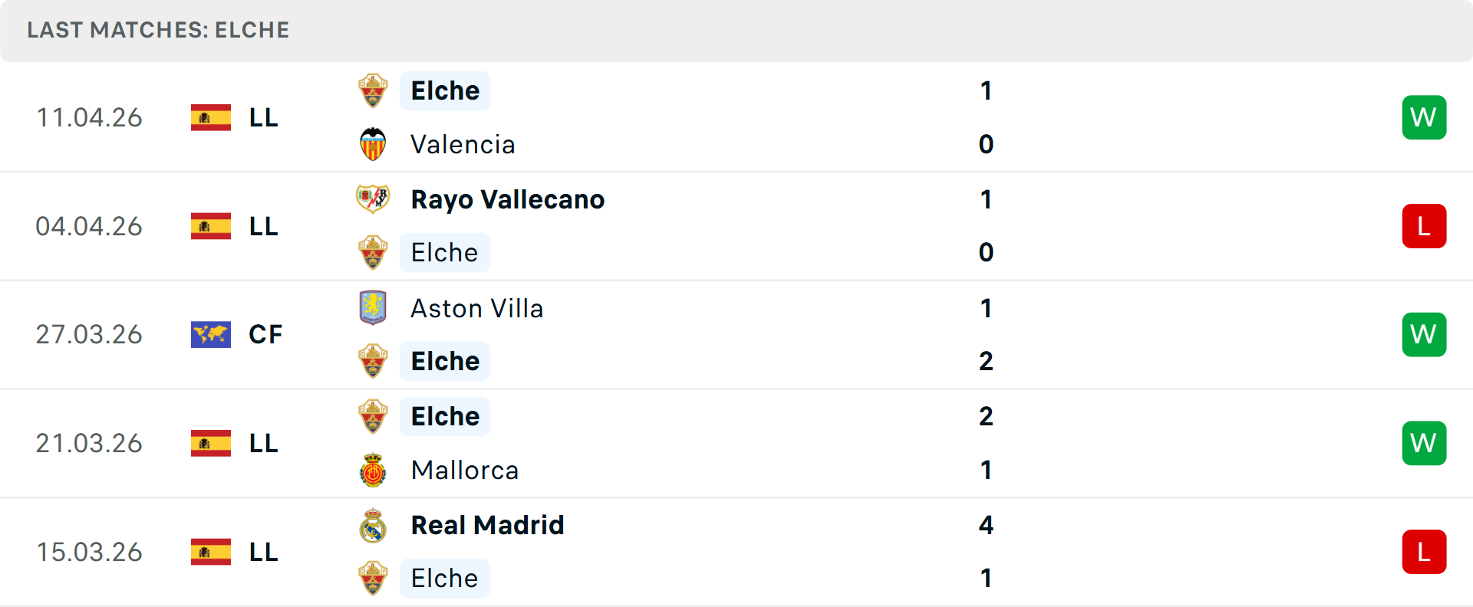Click the Spain flag for 04.04.26 match

click(x=211, y=226)
